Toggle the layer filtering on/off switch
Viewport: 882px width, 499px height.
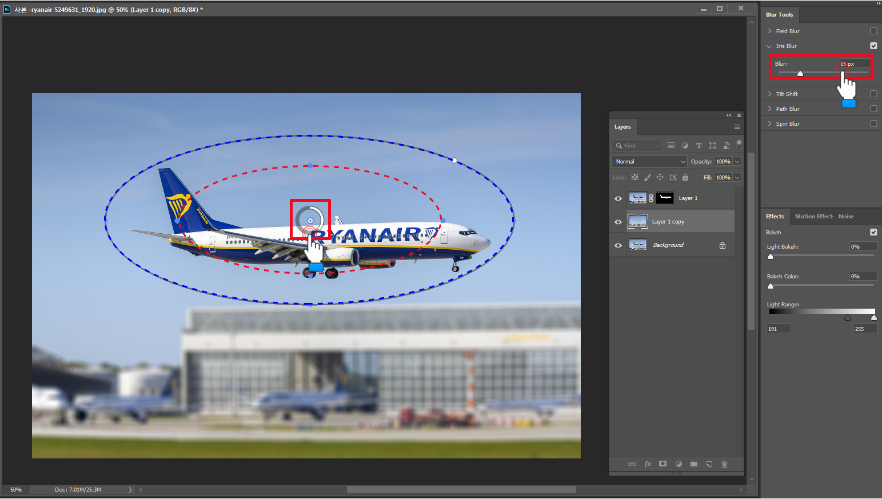[x=739, y=143]
